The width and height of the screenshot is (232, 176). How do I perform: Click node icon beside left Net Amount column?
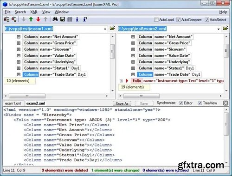point(19,37)
